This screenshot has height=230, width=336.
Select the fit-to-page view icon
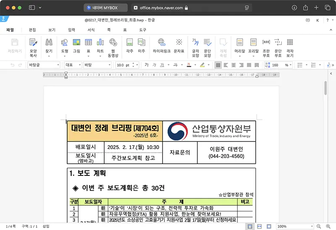269,226
